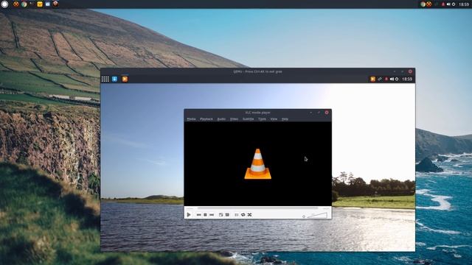Open the Audio menu in VLC

(221, 119)
